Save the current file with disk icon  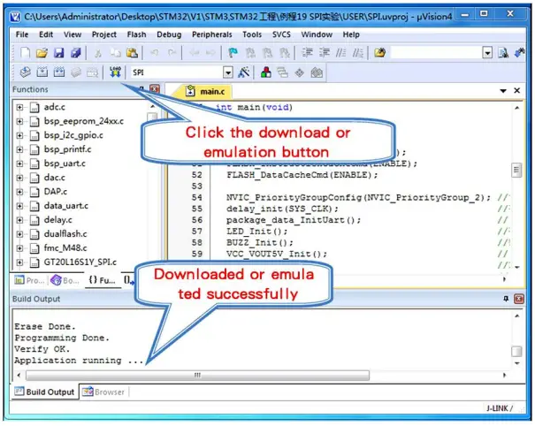(59, 53)
